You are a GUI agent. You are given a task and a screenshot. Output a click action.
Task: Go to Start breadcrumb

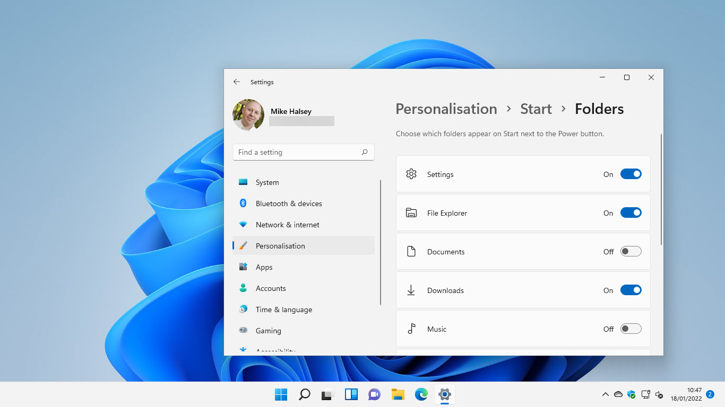(x=536, y=109)
